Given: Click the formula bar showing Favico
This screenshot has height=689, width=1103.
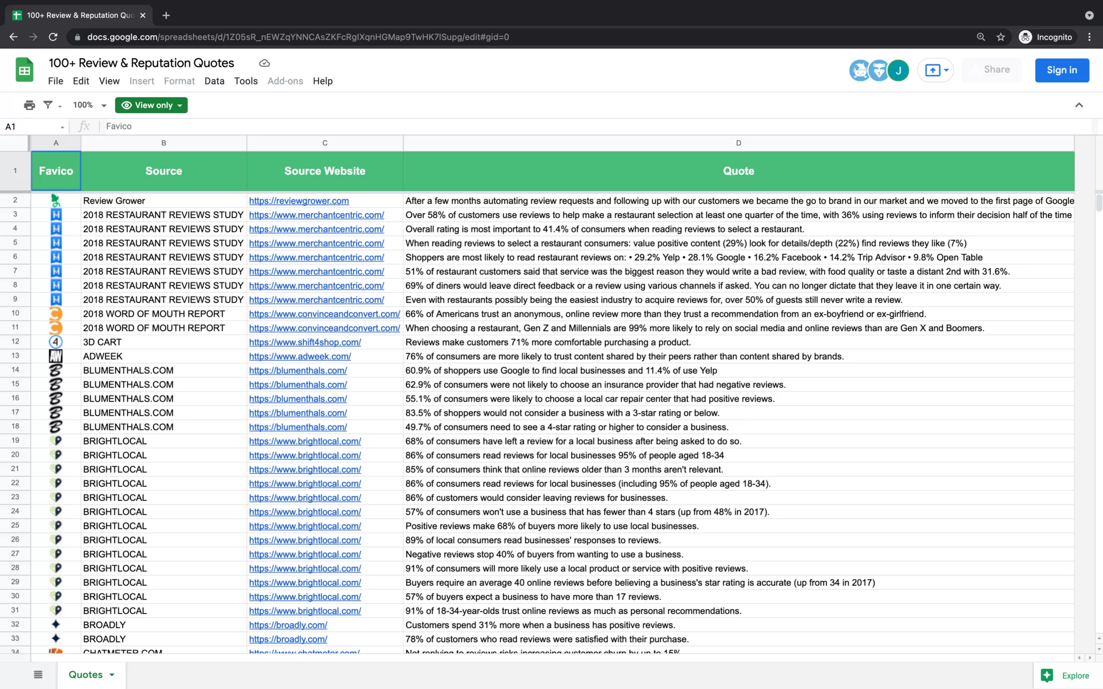Looking at the screenshot, I should [592, 126].
